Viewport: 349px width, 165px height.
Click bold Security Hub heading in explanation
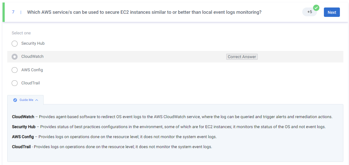24,127
